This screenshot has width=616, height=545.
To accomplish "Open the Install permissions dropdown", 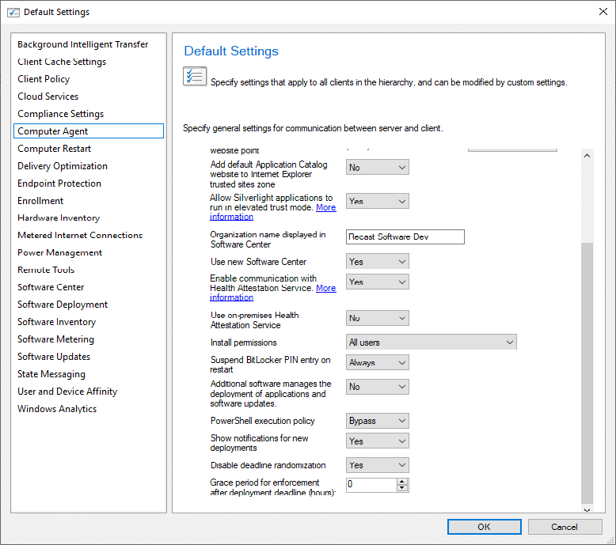I will 432,343.
